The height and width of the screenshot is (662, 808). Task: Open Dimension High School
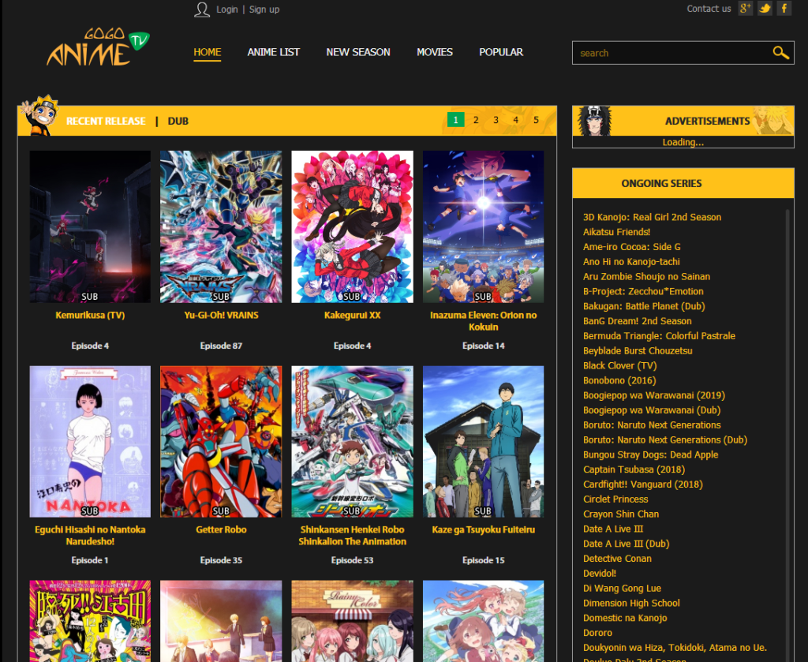pyautogui.click(x=631, y=604)
